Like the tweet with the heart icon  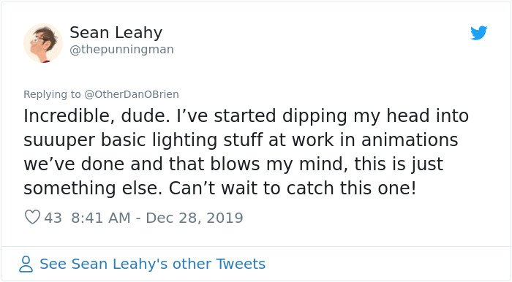[x=32, y=217]
